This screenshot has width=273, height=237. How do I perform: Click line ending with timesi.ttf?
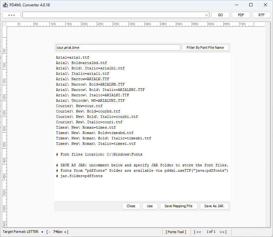96,144
